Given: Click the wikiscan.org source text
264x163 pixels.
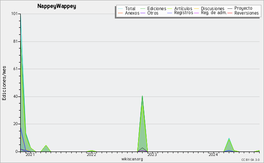Looking at the screenshot, I should point(132,159).
